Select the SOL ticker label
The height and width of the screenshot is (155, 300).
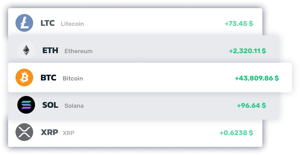[x=50, y=105]
